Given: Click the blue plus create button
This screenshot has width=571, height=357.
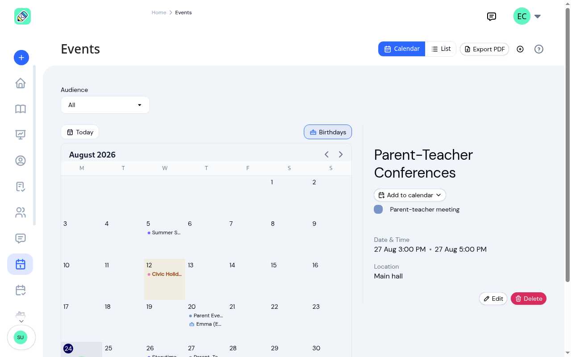Looking at the screenshot, I should click(x=21, y=57).
